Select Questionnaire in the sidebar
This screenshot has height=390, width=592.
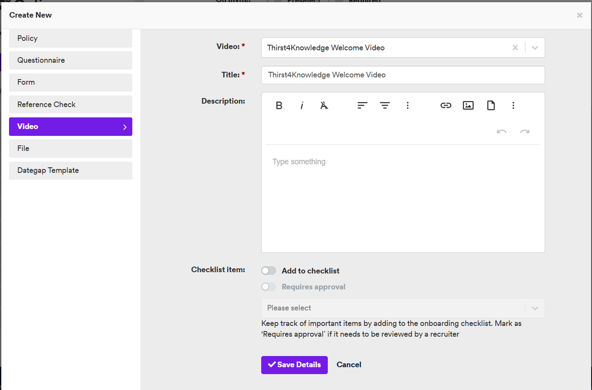point(70,60)
